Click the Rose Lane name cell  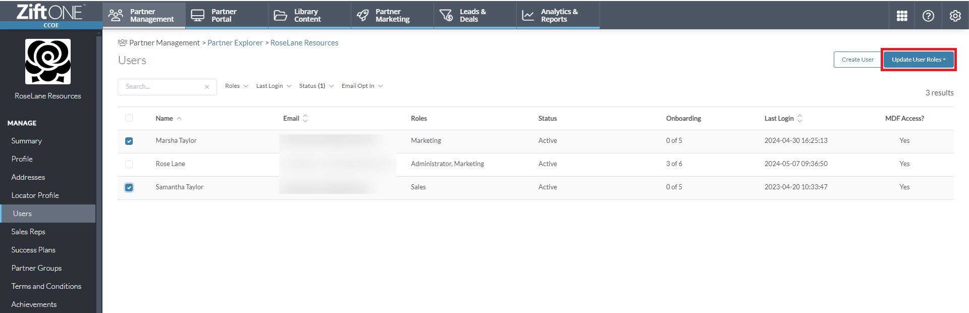(x=170, y=164)
